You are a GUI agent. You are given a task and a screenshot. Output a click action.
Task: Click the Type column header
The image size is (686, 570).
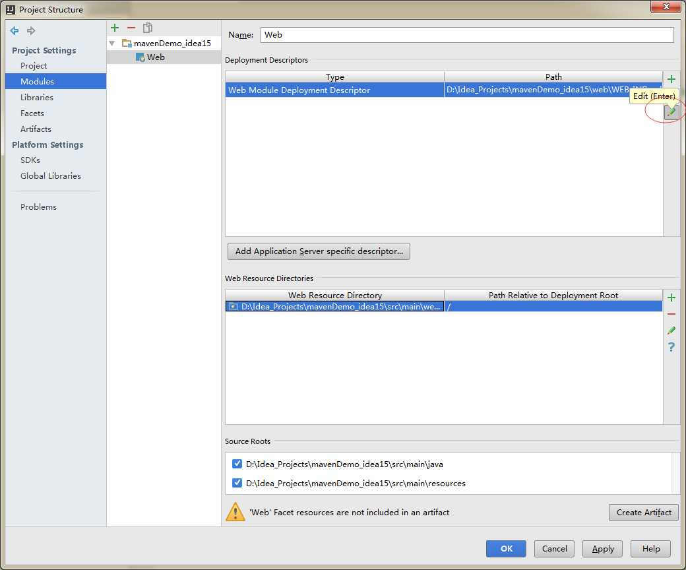(x=334, y=77)
